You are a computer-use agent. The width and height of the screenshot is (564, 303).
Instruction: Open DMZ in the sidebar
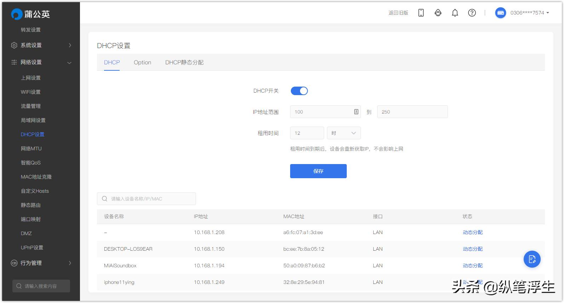[26, 233]
